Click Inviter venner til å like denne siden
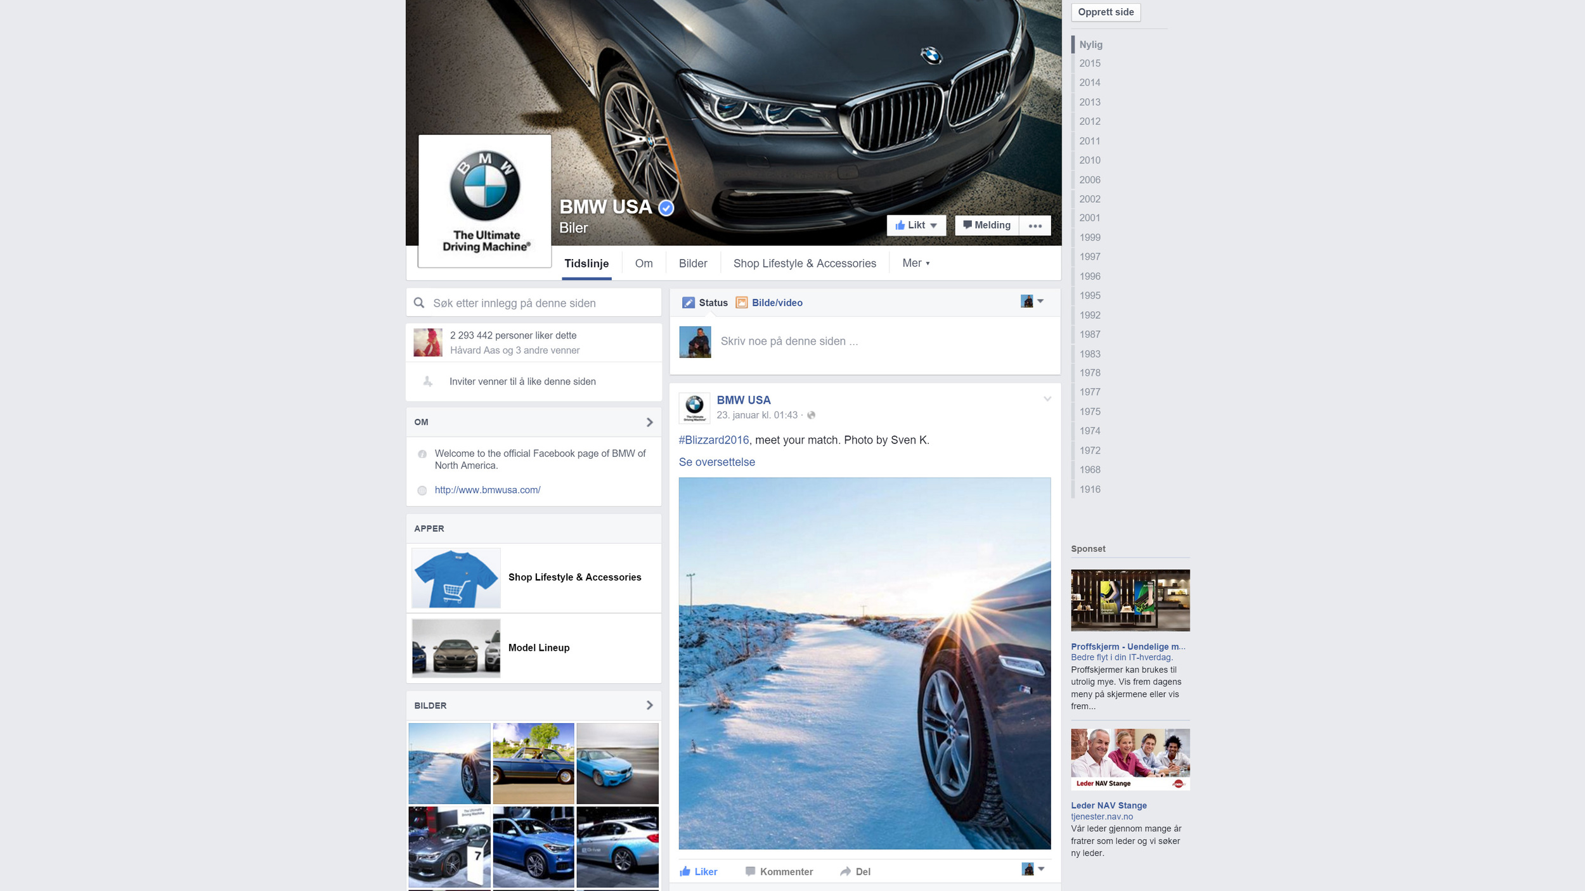Viewport: 1585px width, 891px height. (x=522, y=381)
